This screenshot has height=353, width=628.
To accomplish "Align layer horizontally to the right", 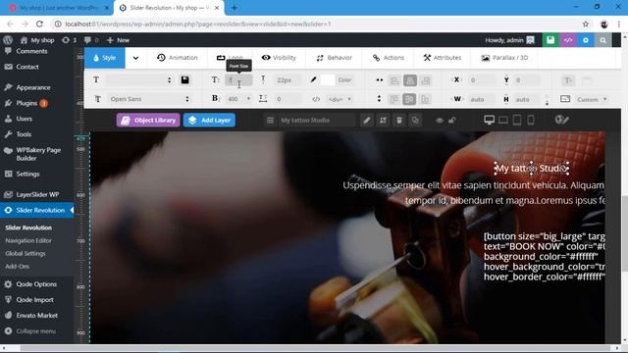I will [425, 80].
